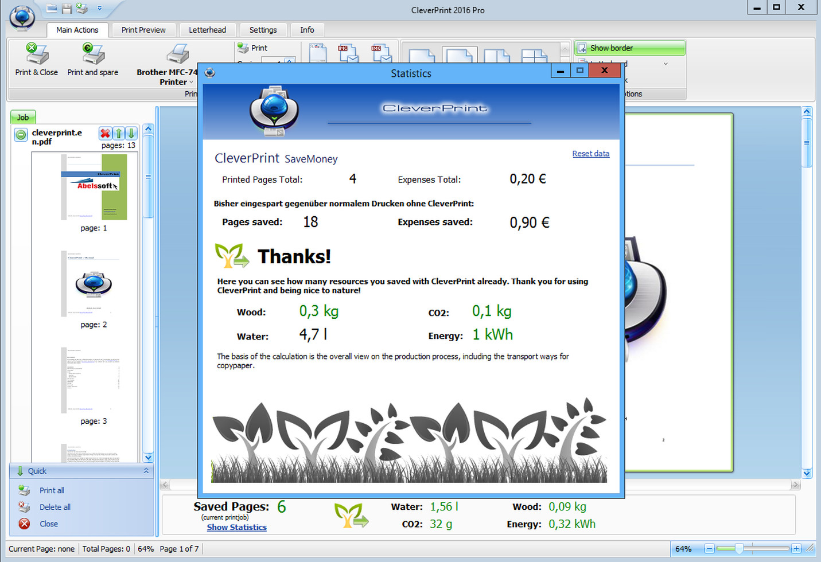Select the page 2 thumbnail
The height and width of the screenshot is (562, 821).
94,283
